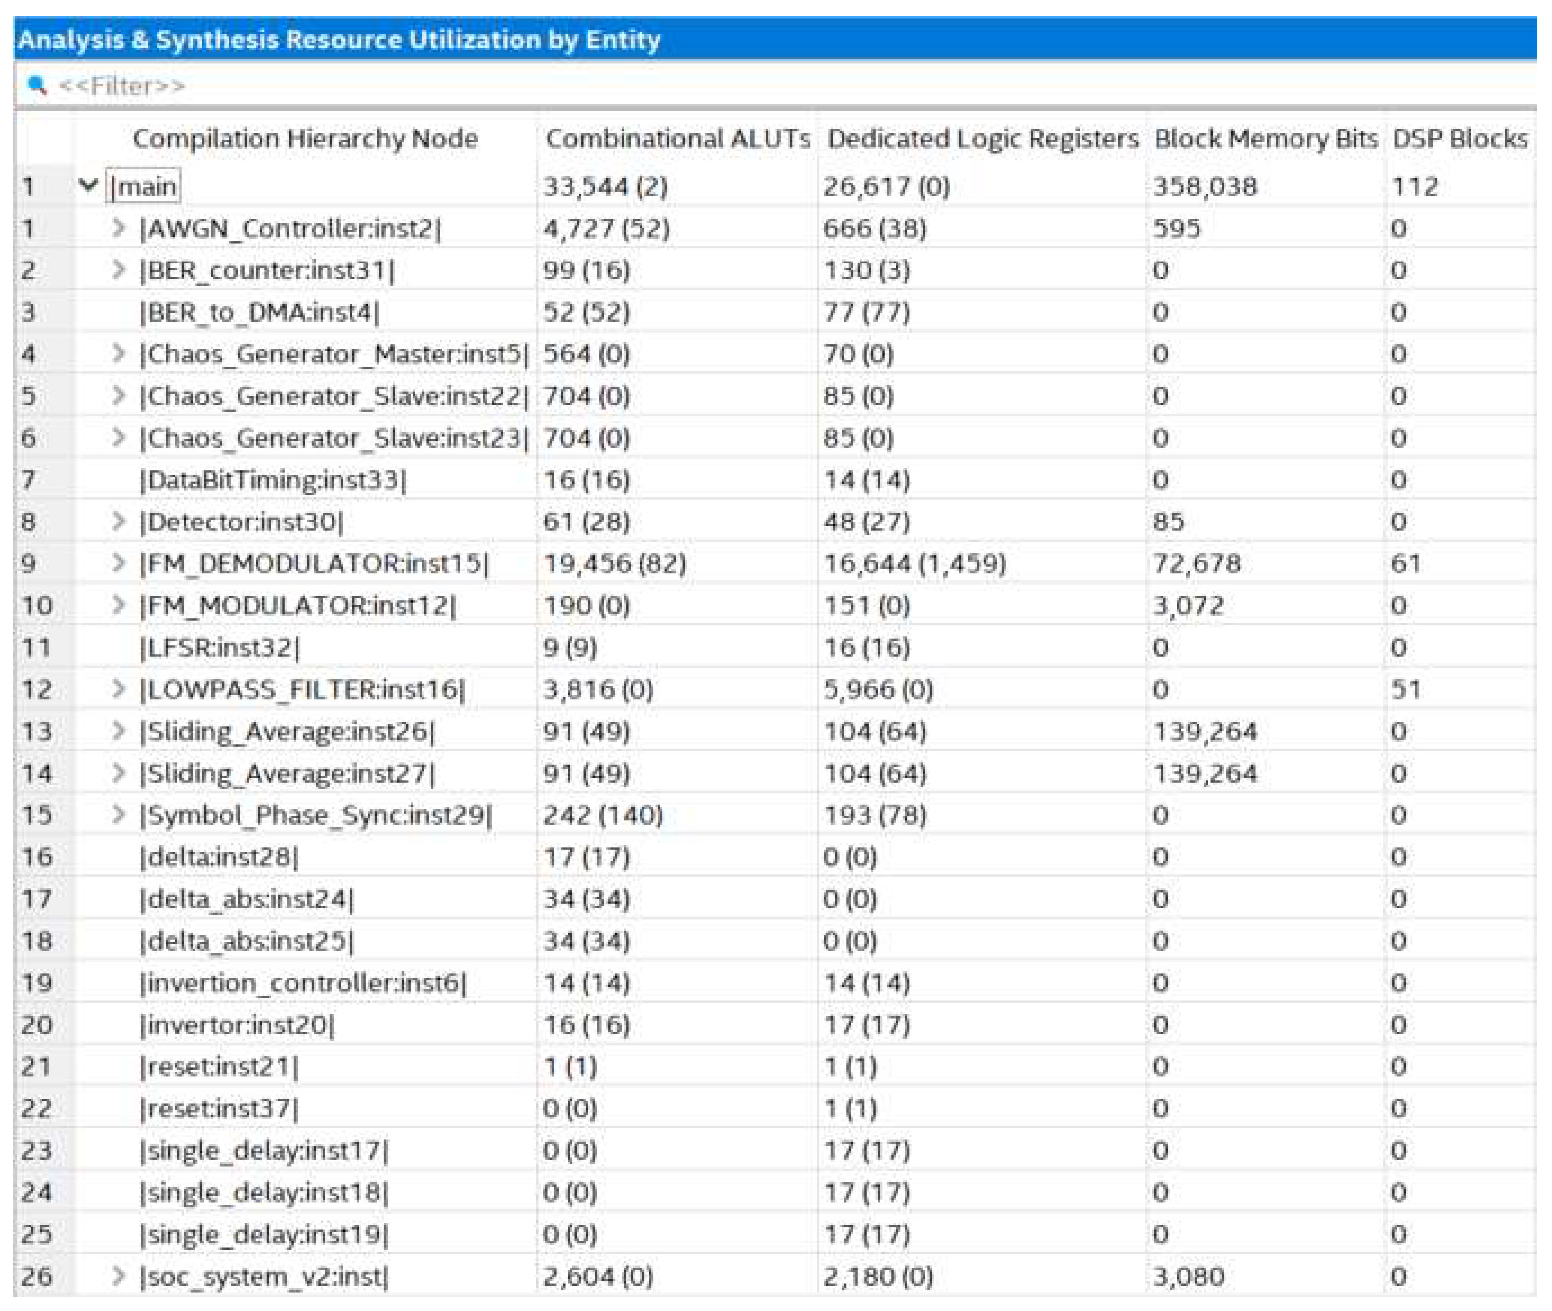Click the Dedicated Logic Registers header
Image resolution: width=1552 pixels, height=1311 pixels.
point(983,139)
